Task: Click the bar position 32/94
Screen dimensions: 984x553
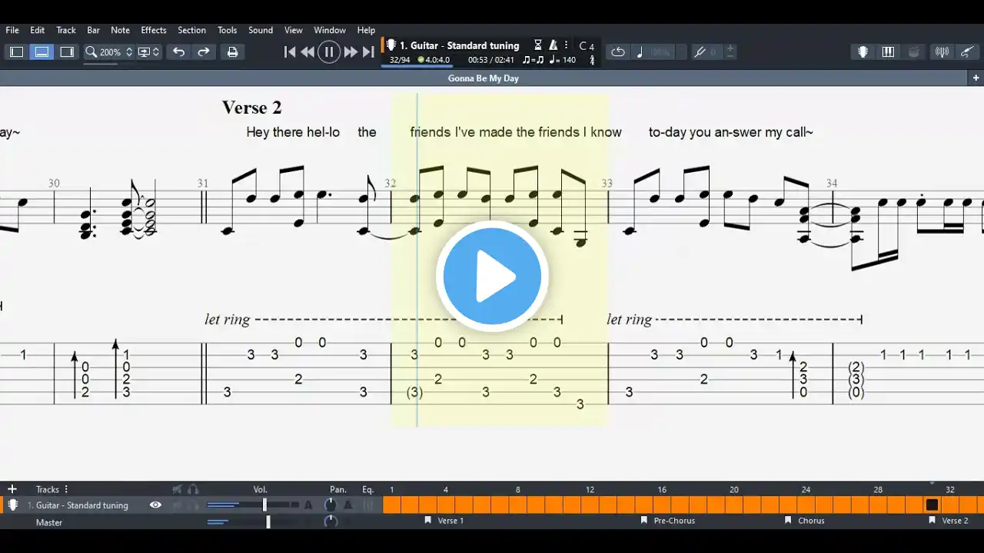Action: point(399,60)
